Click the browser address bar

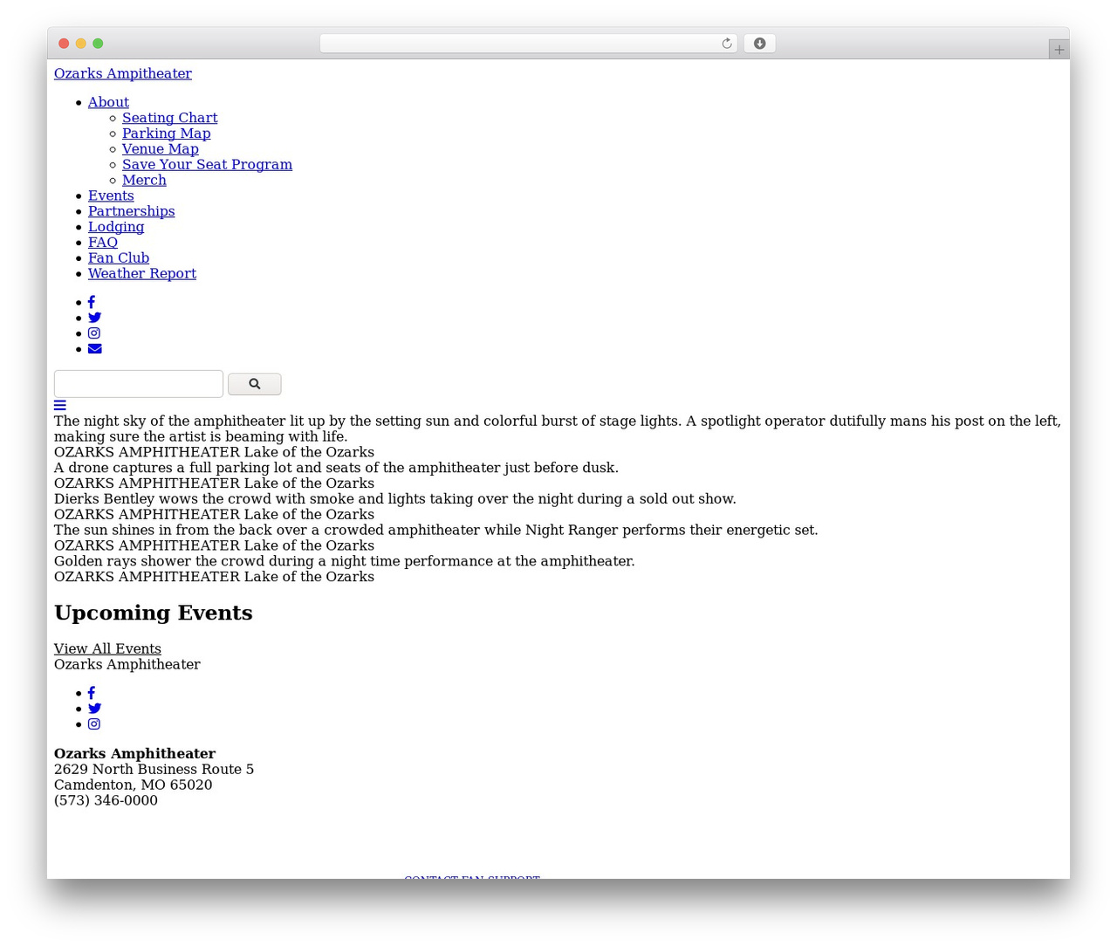[x=528, y=44]
